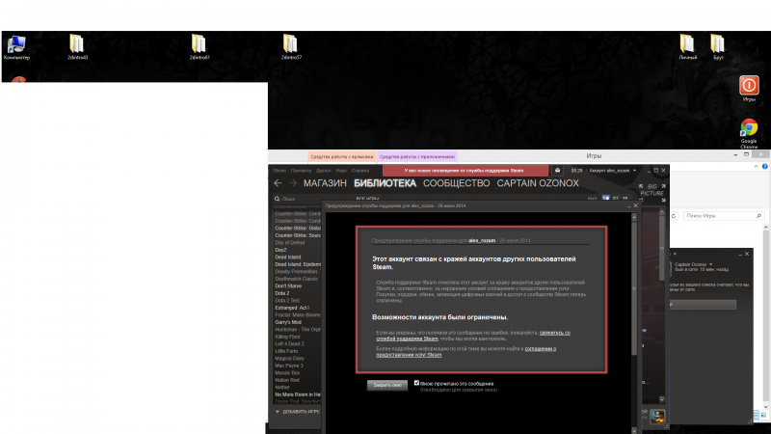
Task: Open the Steam menu
Action: pyautogui.click(x=279, y=171)
